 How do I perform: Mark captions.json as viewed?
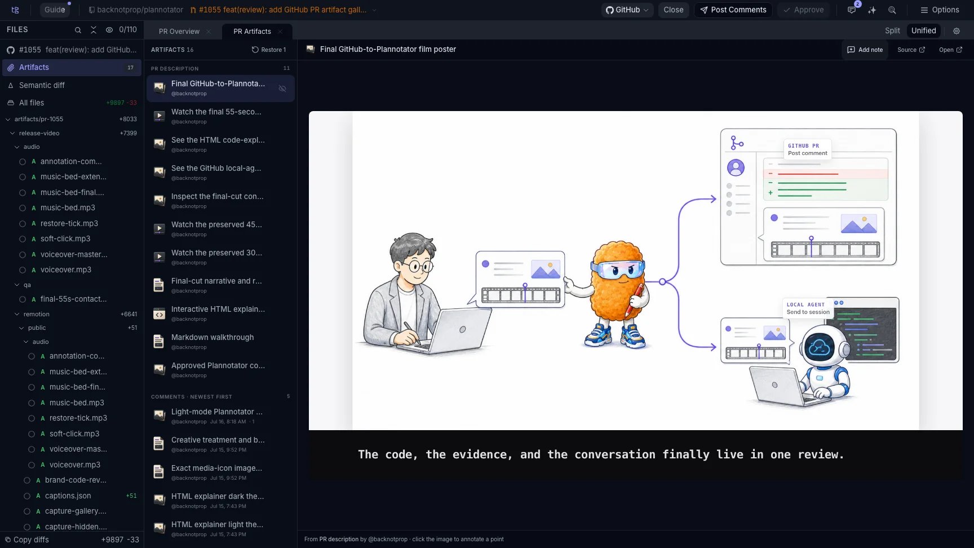coord(27,496)
